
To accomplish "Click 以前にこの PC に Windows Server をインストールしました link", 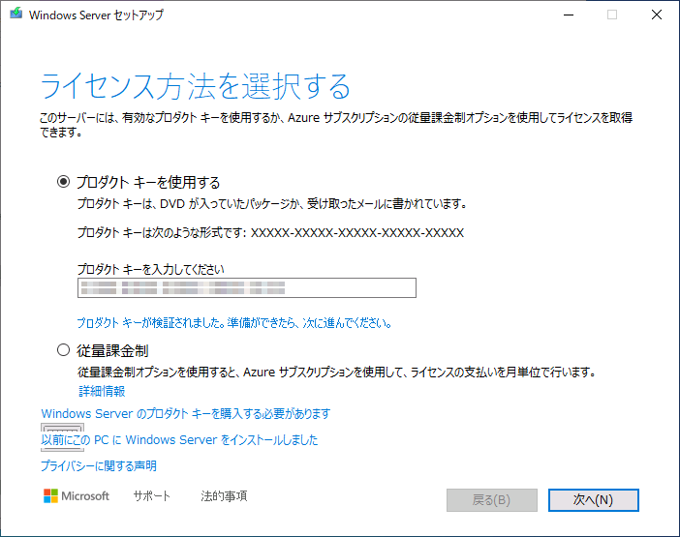I will coord(179,440).
